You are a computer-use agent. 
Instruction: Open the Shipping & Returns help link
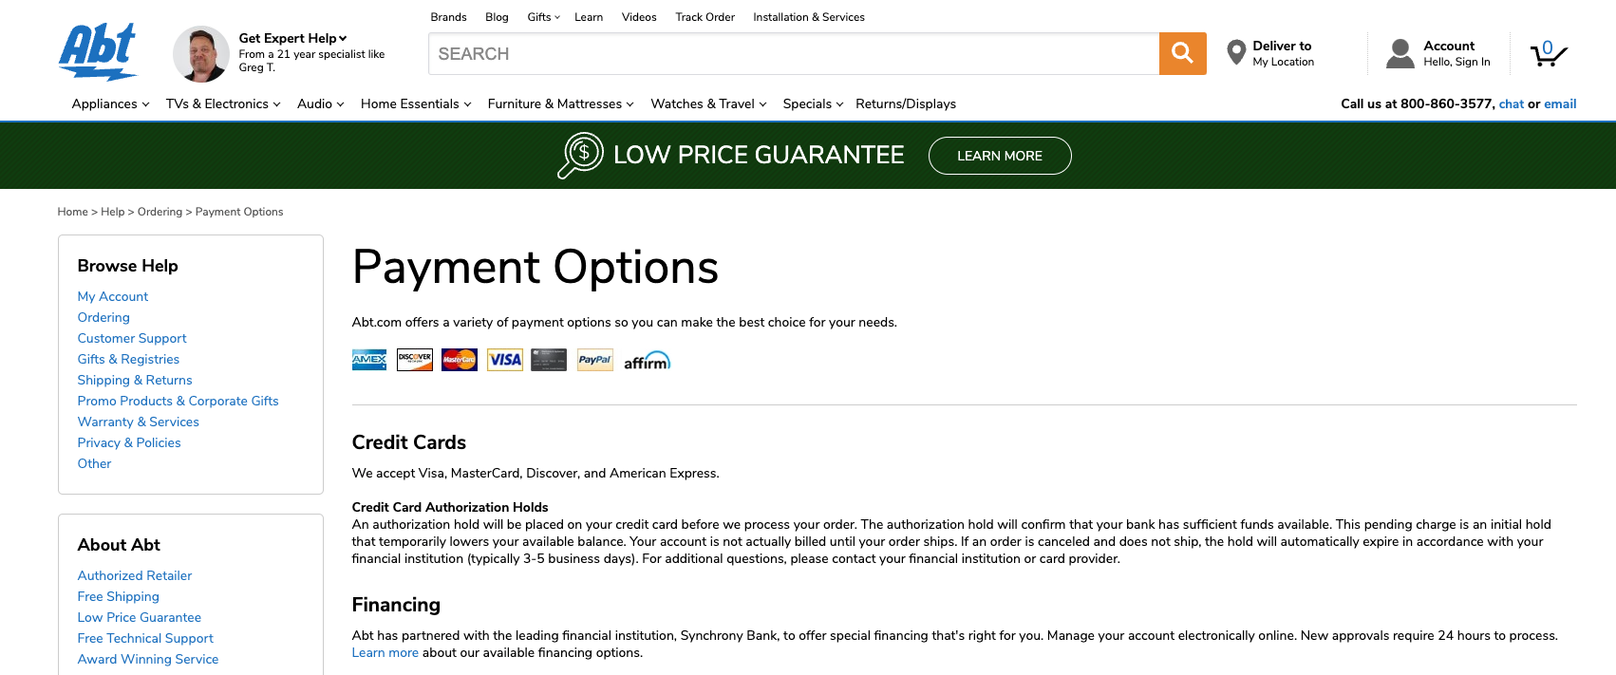point(135,380)
